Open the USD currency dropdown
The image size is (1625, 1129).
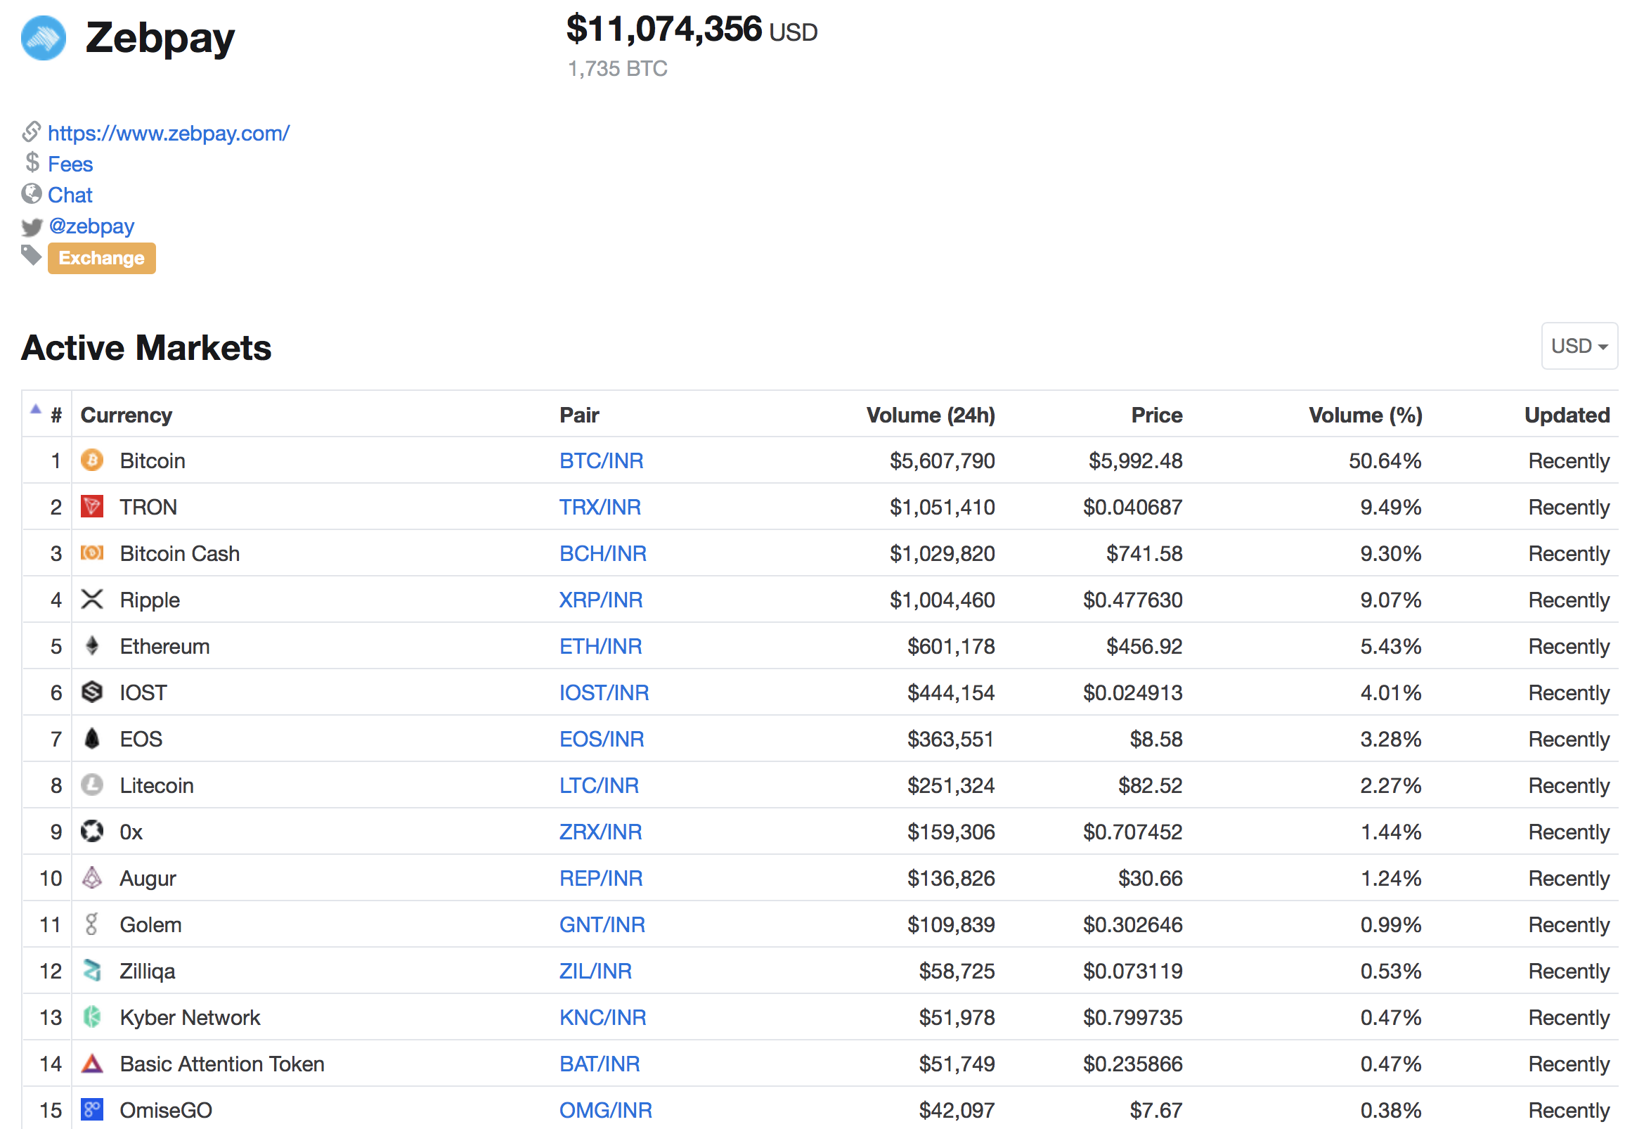pyautogui.click(x=1579, y=346)
